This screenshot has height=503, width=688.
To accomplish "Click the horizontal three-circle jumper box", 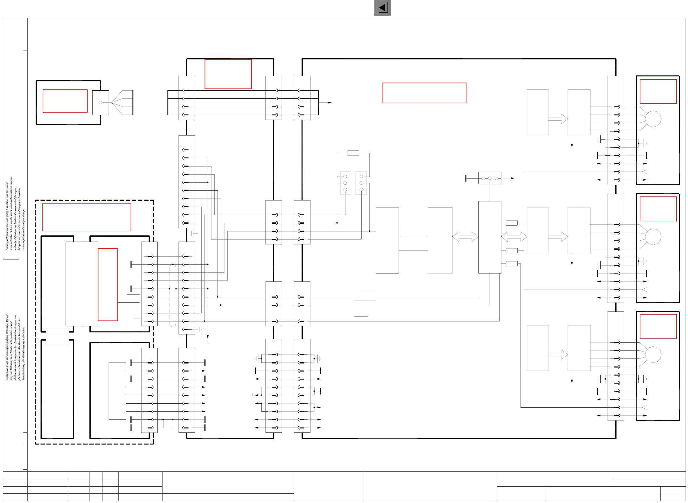I will click(x=490, y=178).
